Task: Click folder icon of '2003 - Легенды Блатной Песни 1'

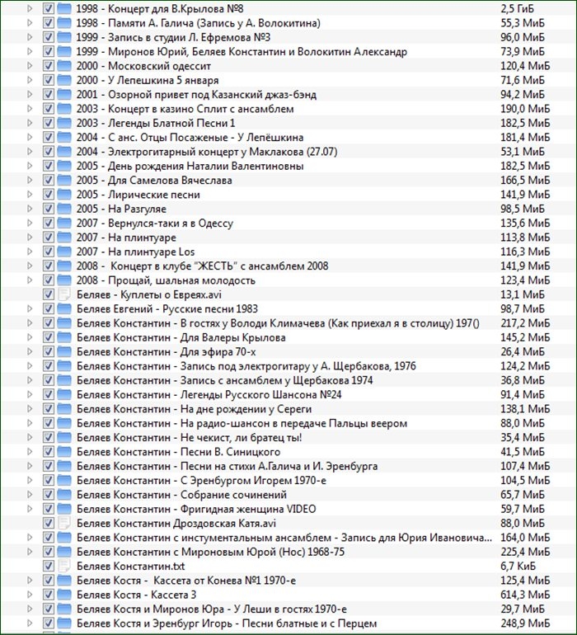Action: [64, 123]
